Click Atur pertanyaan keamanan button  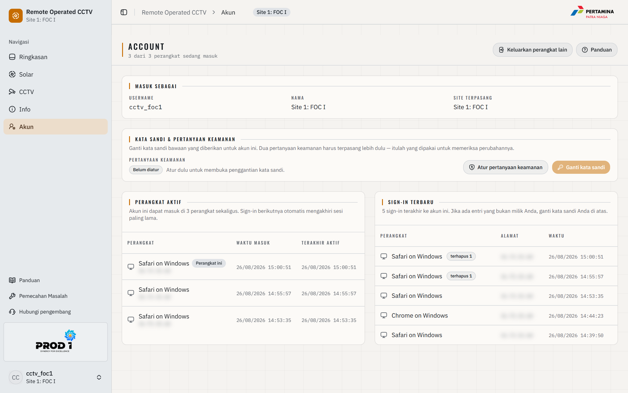pyautogui.click(x=506, y=167)
